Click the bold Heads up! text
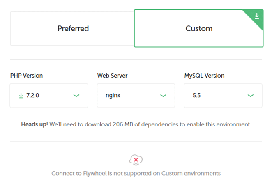The width and height of the screenshot is (272, 188). click(x=35, y=124)
